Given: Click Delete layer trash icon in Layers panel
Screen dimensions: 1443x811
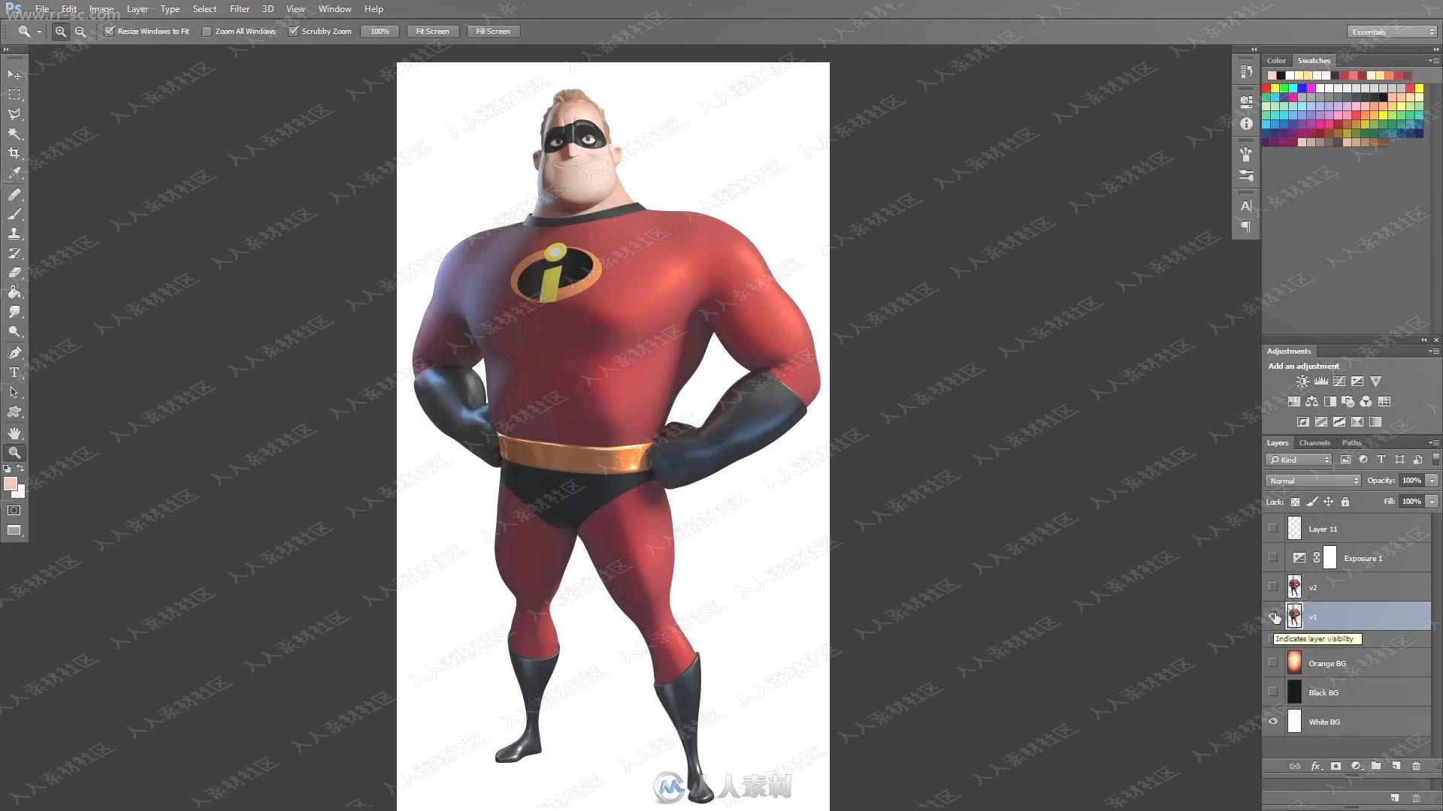Looking at the screenshot, I should 1416,766.
